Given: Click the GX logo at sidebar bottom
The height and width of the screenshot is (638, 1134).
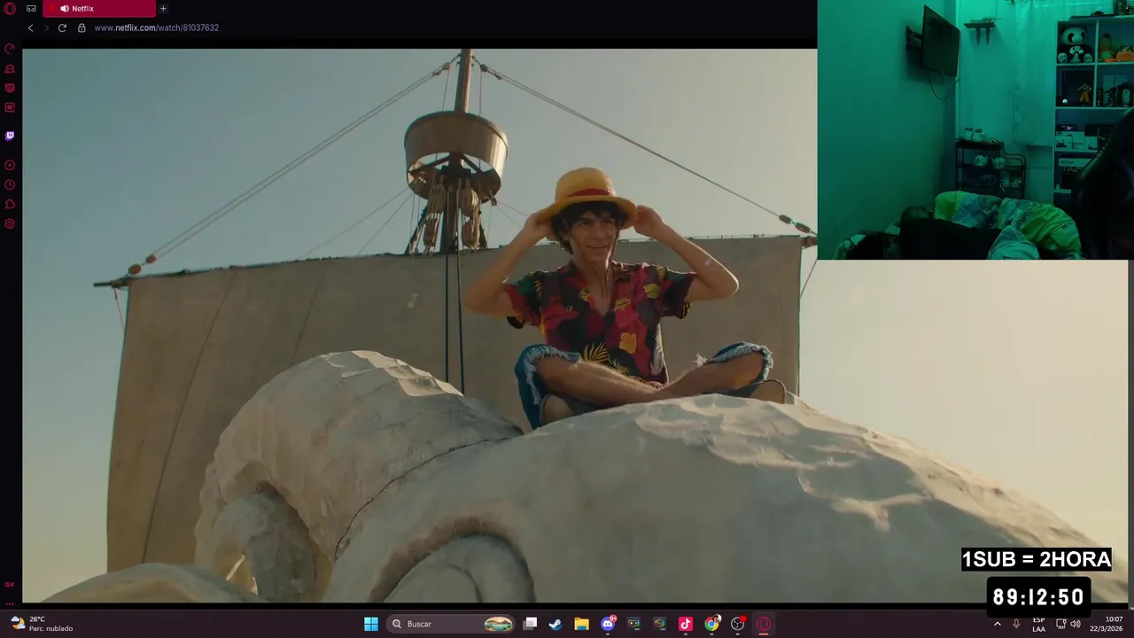Looking at the screenshot, I should [x=10, y=585].
